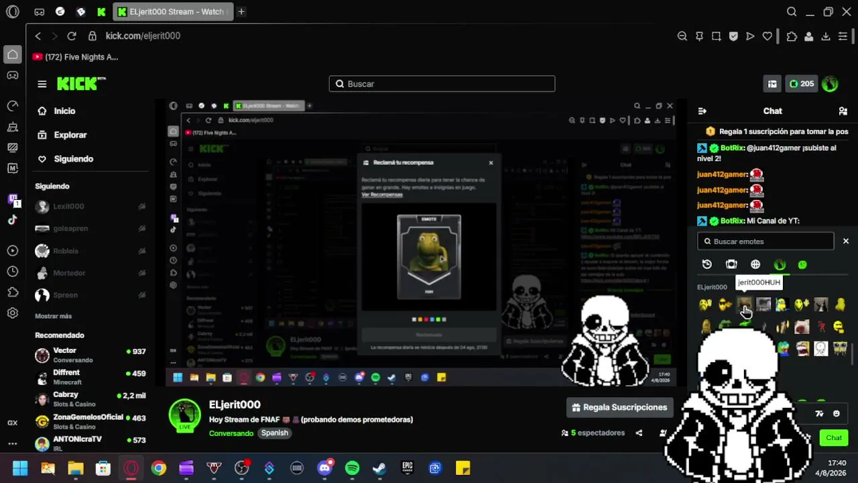Open the emoji picker smiley in chat box
Viewport: 858px width, 483px height.
point(836,414)
